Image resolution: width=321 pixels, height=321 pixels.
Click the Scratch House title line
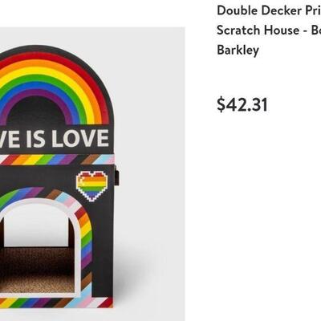[269, 30]
